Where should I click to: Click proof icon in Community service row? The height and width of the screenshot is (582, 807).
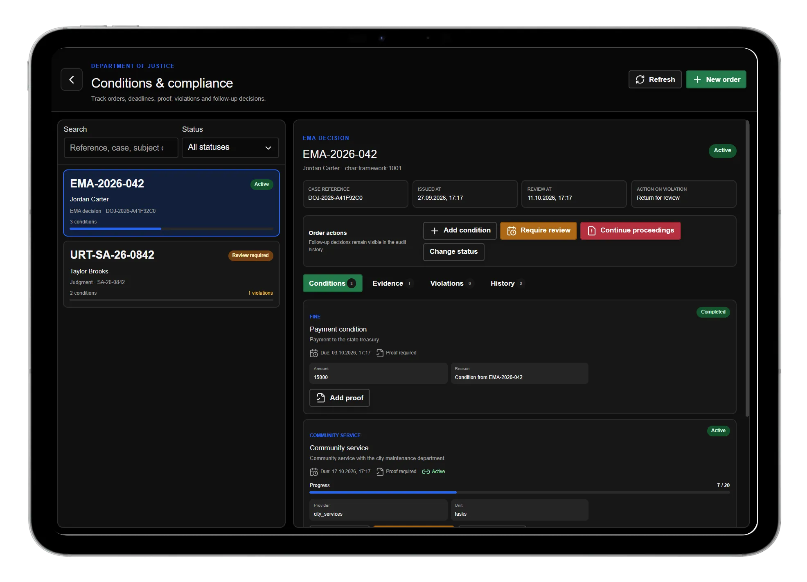380,471
